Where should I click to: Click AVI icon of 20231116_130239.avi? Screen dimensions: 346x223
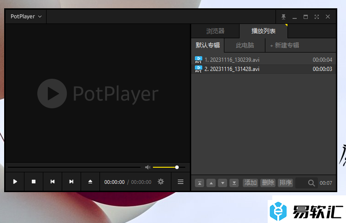[x=199, y=60]
